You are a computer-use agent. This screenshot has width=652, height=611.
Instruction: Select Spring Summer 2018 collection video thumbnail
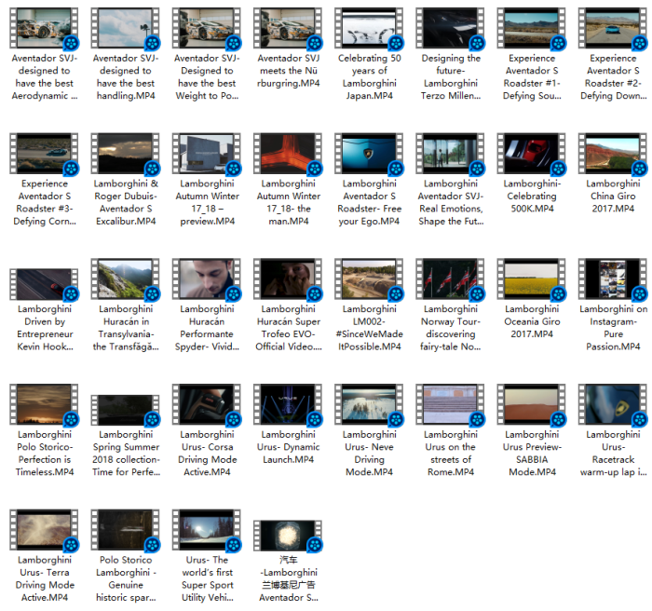[x=125, y=410]
